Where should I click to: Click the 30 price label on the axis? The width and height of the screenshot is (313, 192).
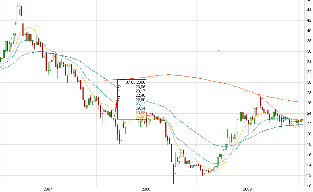pos(309,82)
